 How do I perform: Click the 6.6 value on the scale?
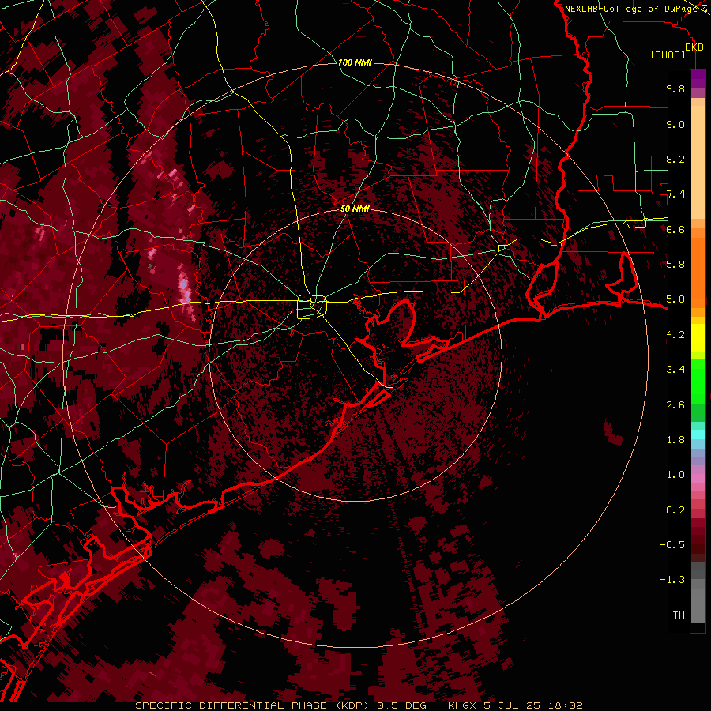(675, 230)
